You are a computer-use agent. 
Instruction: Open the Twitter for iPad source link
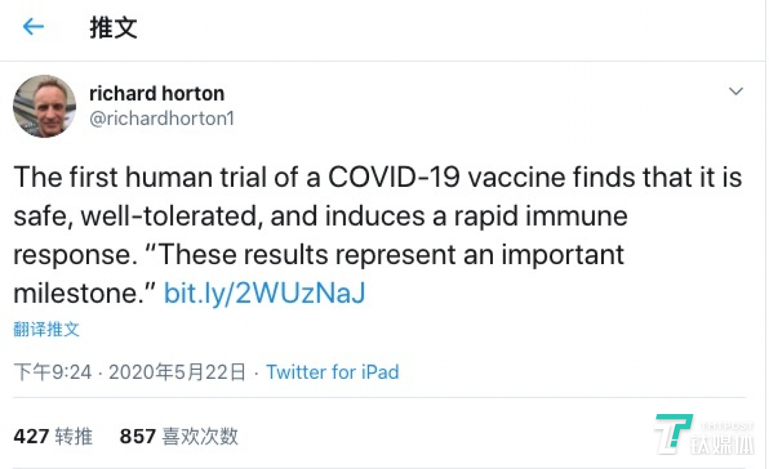pos(332,372)
